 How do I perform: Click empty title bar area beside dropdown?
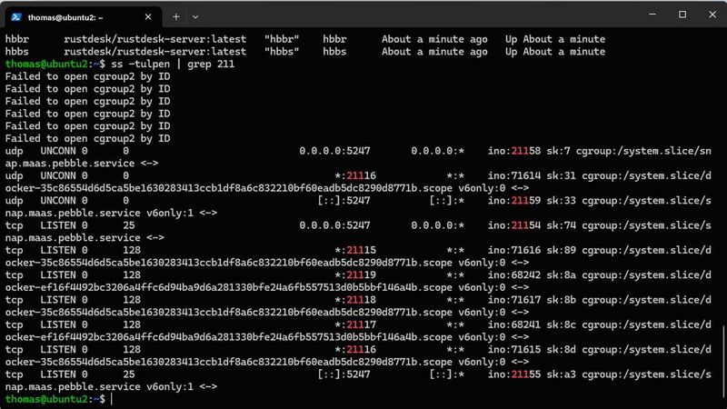(417, 15)
